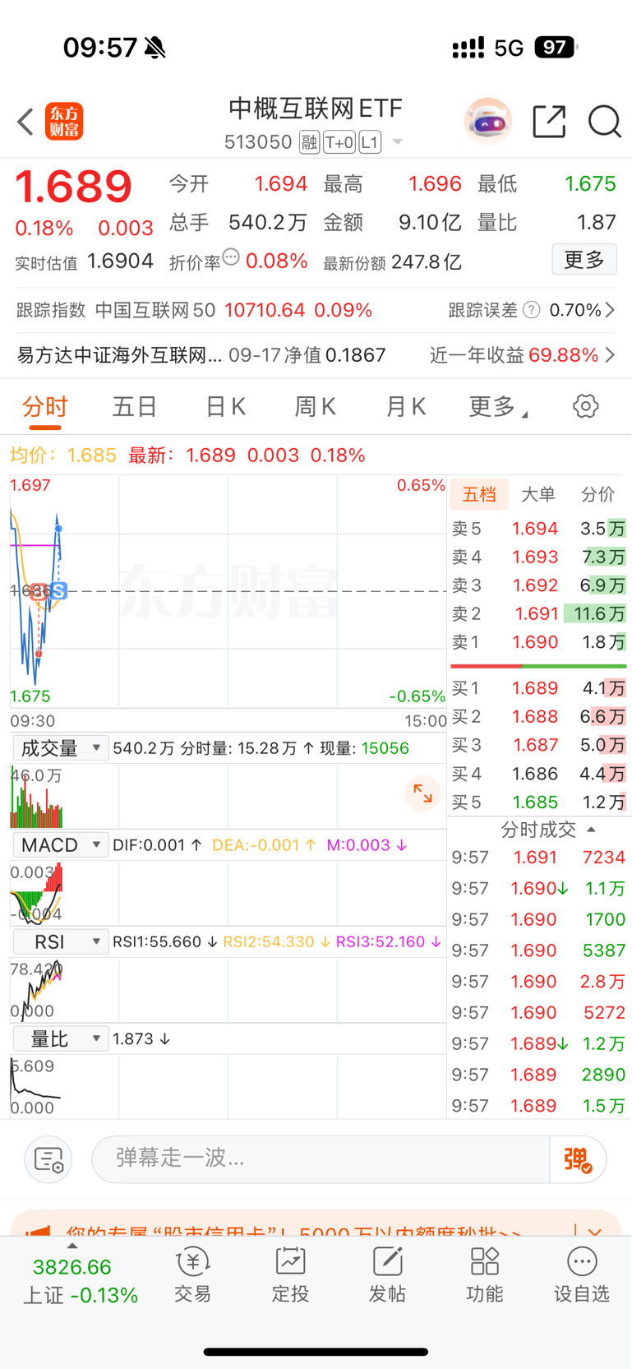Switch to the 五日 tab
632x1369 pixels.
coord(135,407)
